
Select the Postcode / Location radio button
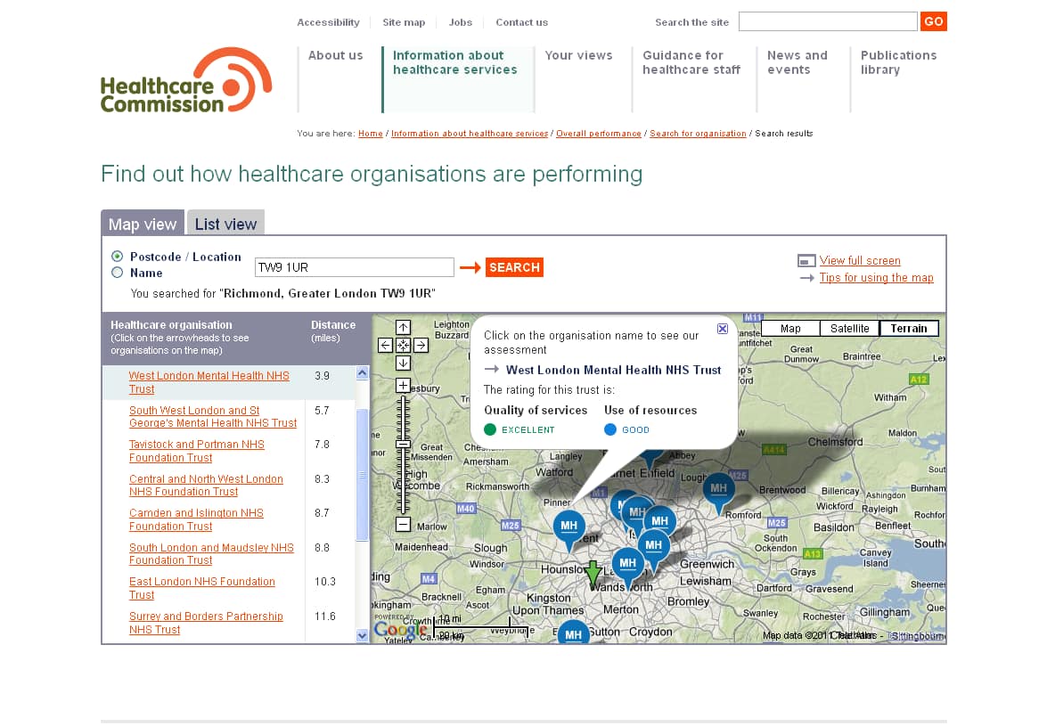118,257
